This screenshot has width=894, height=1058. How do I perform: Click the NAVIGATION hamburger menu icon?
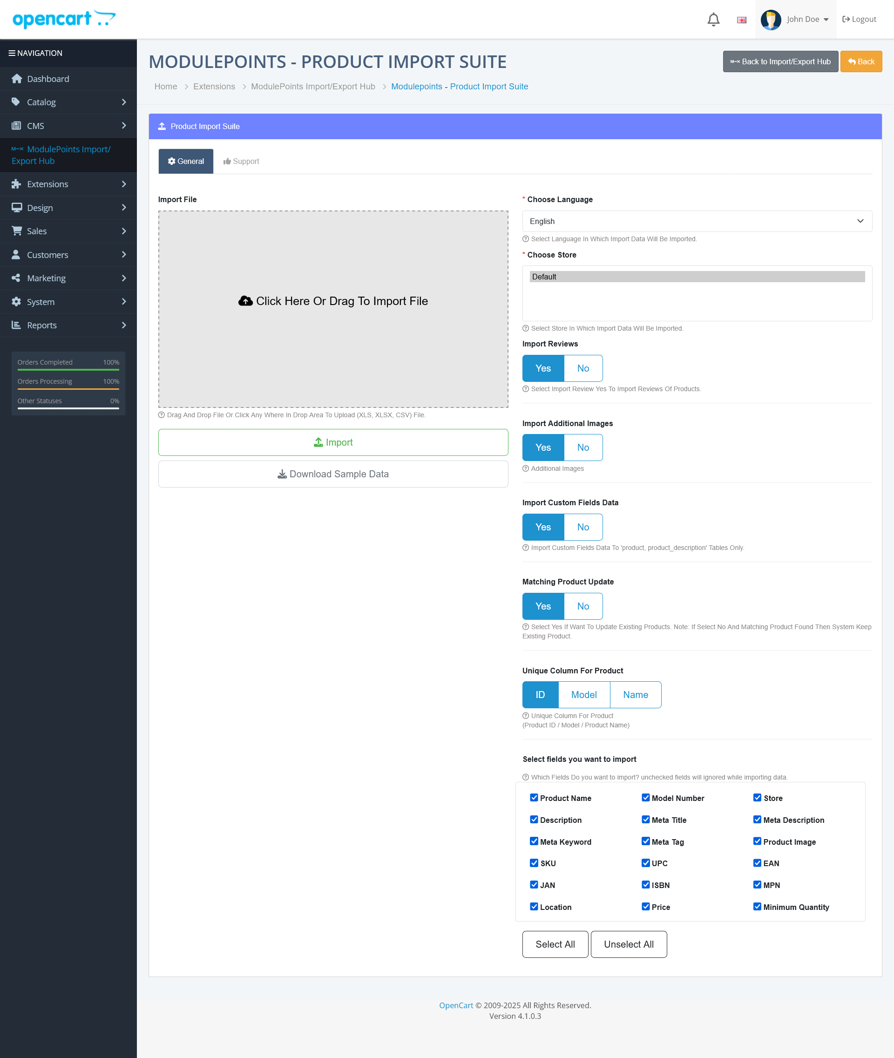pyautogui.click(x=12, y=53)
